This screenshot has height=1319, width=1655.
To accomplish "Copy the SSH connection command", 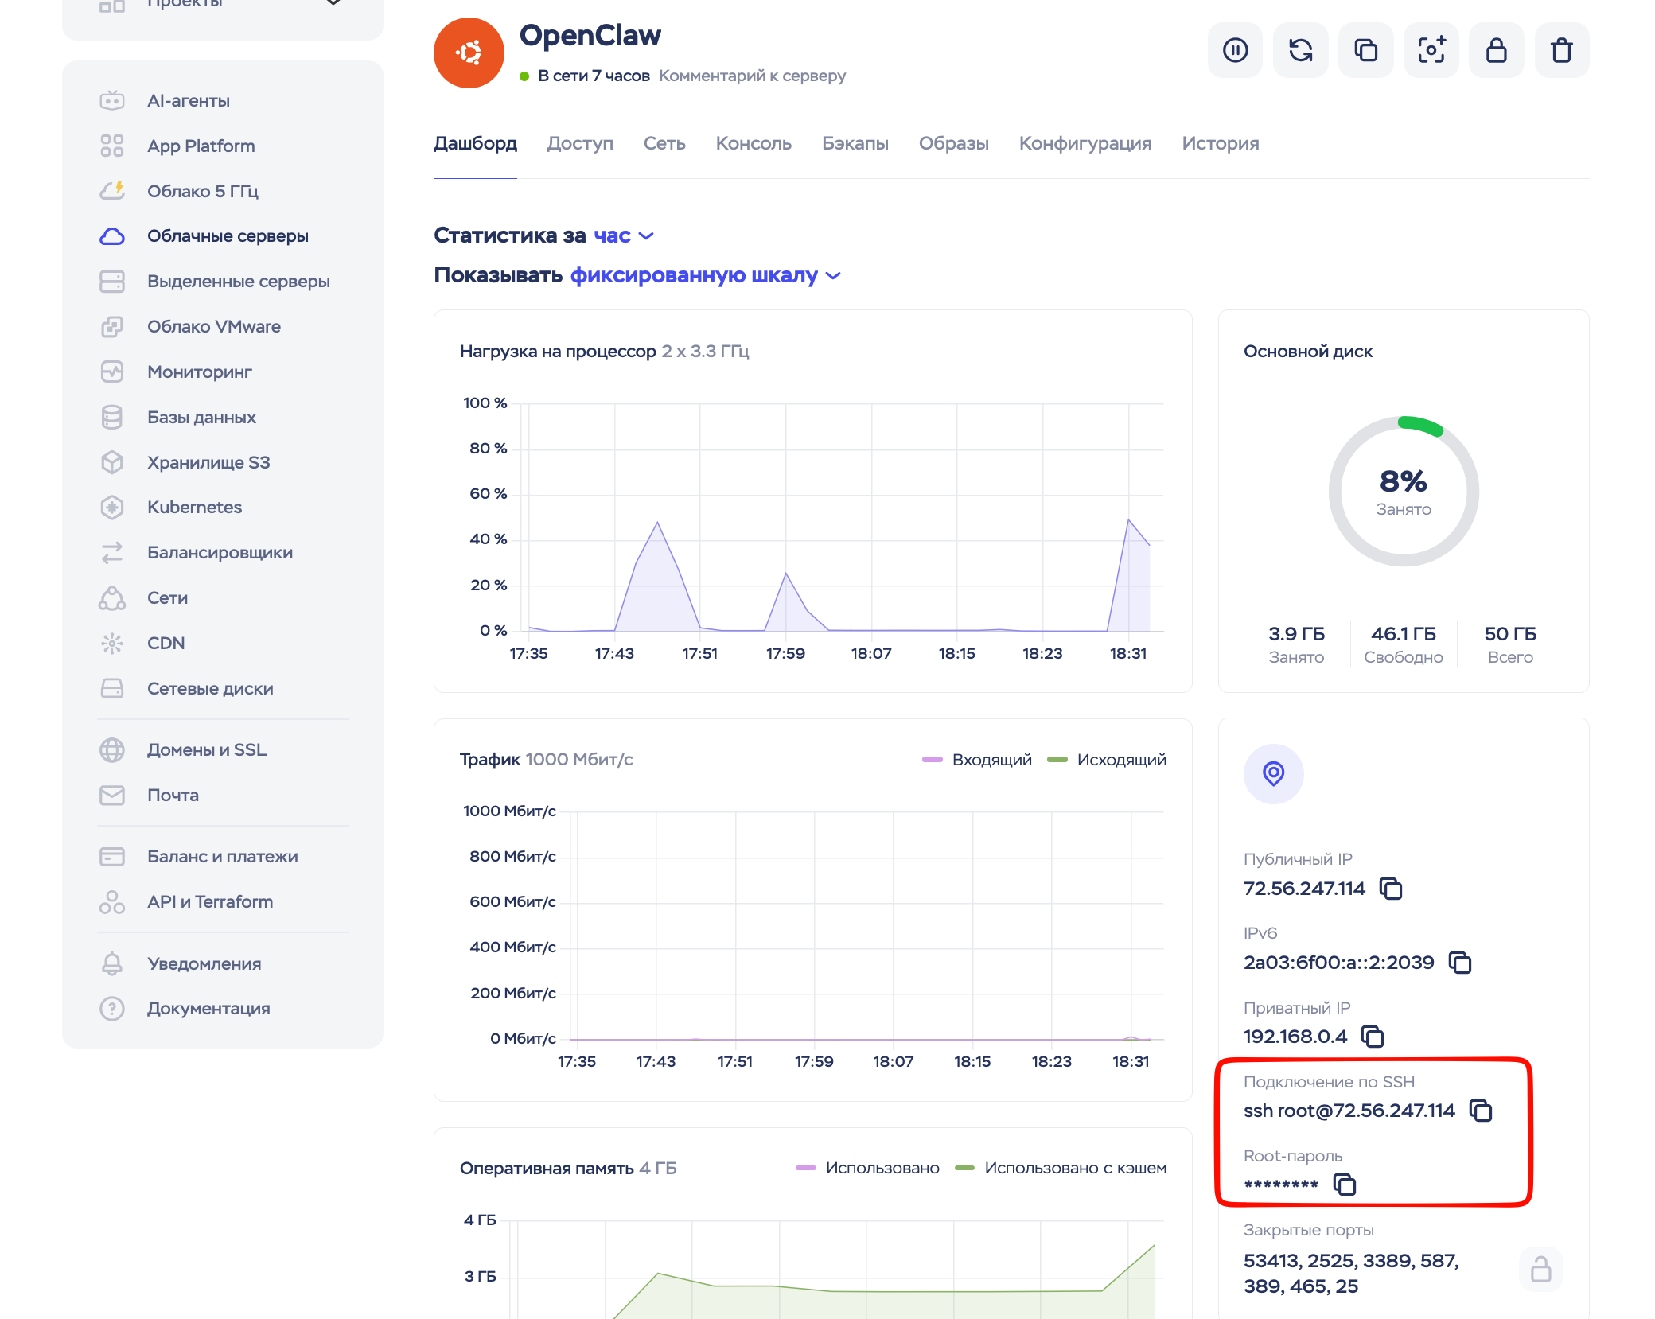I will [1481, 1111].
